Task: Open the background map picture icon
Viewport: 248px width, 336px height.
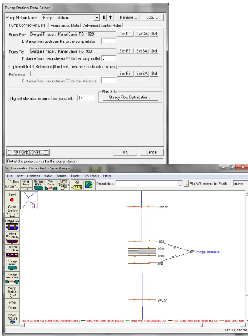Action: (89, 185)
